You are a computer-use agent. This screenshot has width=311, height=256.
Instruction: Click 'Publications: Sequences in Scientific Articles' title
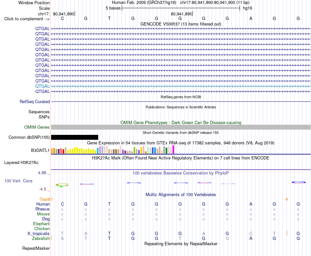[x=181, y=107]
